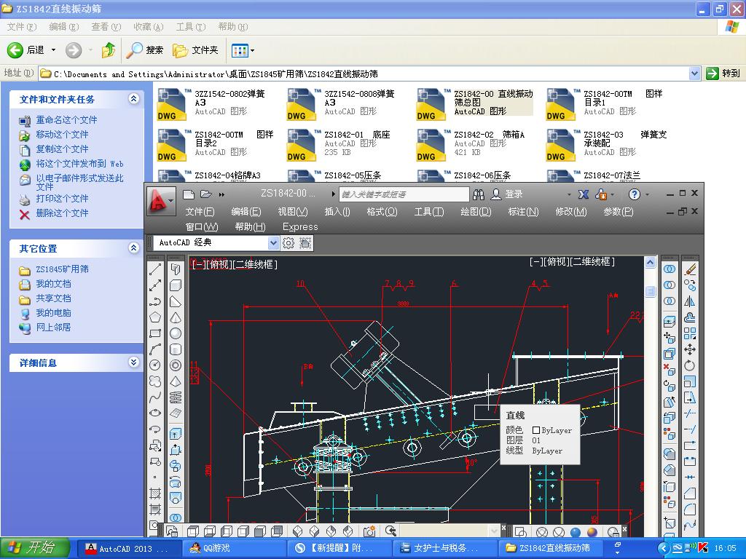The width and height of the screenshot is (746, 559).
Task: Click the Helix modeling tool
Action: 176,397
